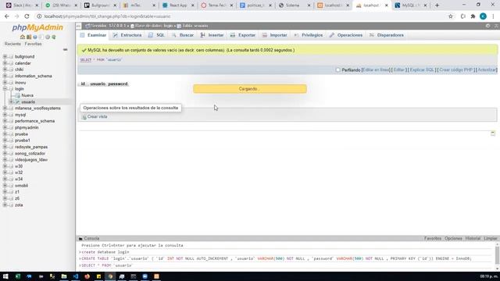
Task: Expand the performance_schema database node
Action: [x=5, y=121]
